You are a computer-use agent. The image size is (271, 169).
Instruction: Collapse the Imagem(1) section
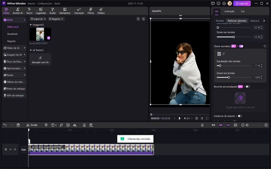tap(31, 25)
